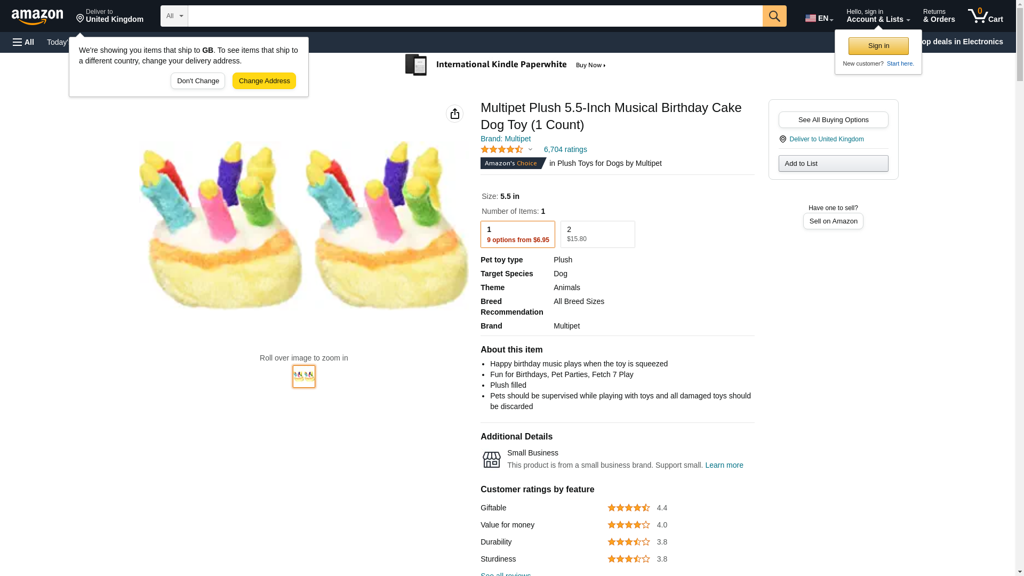The height and width of the screenshot is (576, 1024).
Task: Click the Amazon logo
Action: tap(37, 17)
